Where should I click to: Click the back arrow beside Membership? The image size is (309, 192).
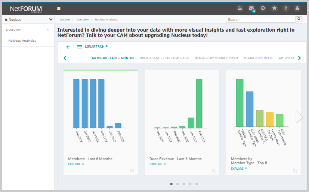[68, 47]
